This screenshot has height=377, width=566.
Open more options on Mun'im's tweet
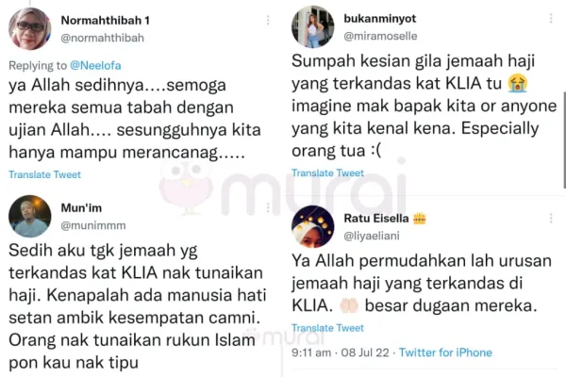tap(268, 207)
